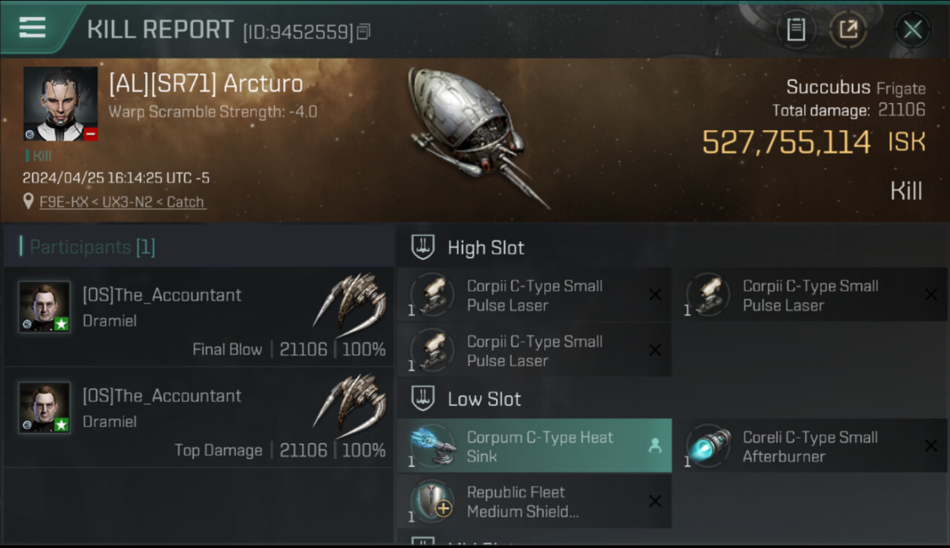Click the Republic Fleet Medium Shield icon
This screenshot has height=548, width=950.
coord(433,501)
